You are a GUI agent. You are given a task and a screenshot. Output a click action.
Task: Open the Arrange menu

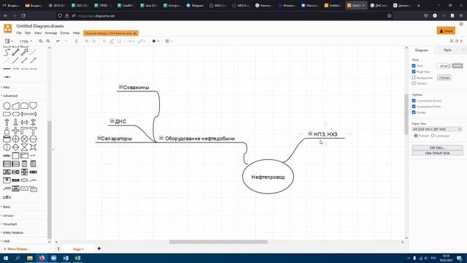[x=51, y=33]
